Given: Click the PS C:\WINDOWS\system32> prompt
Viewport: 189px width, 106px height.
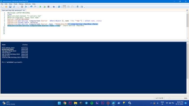Looking at the screenshot, I should (12, 62).
